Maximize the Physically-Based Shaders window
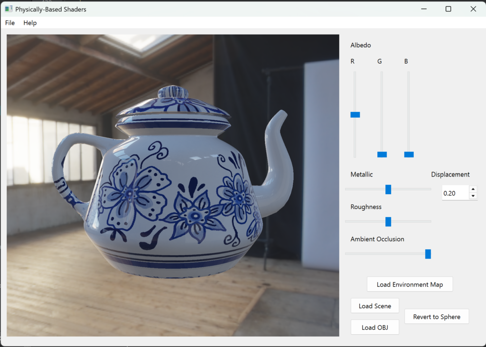 [448, 9]
